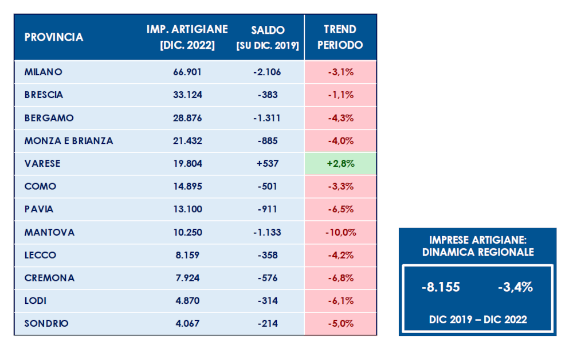Screen dimensions: 573x344
Task: Select the IMP. ARTIGIANE column header
Action: point(187,37)
